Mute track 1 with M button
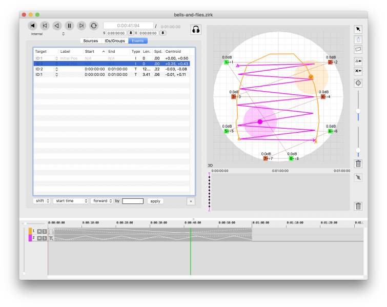Image resolution: width=387 pixels, height=307 pixels. pos(39,232)
